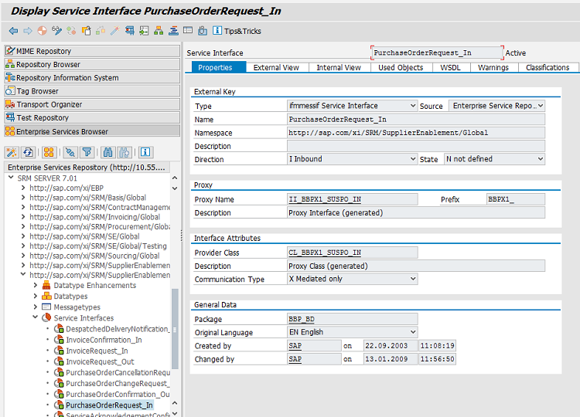This screenshot has height=417, width=580.
Task: Click the Display Navigation Window icon
Action: click(173, 31)
